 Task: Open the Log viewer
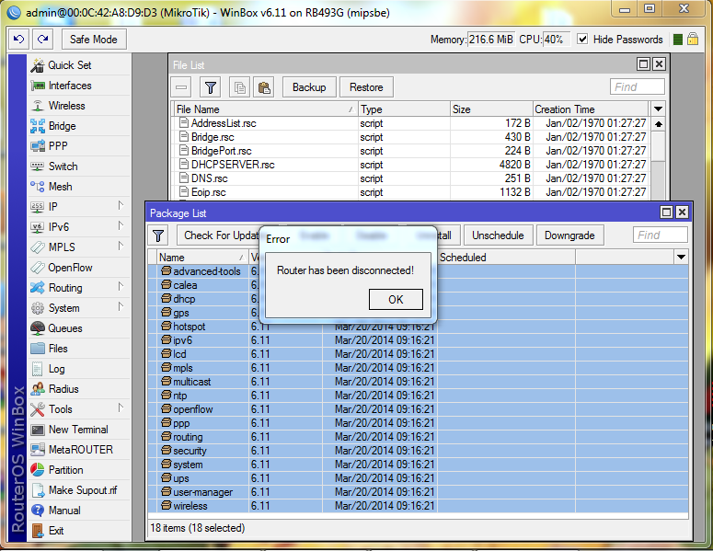pyautogui.click(x=56, y=369)
